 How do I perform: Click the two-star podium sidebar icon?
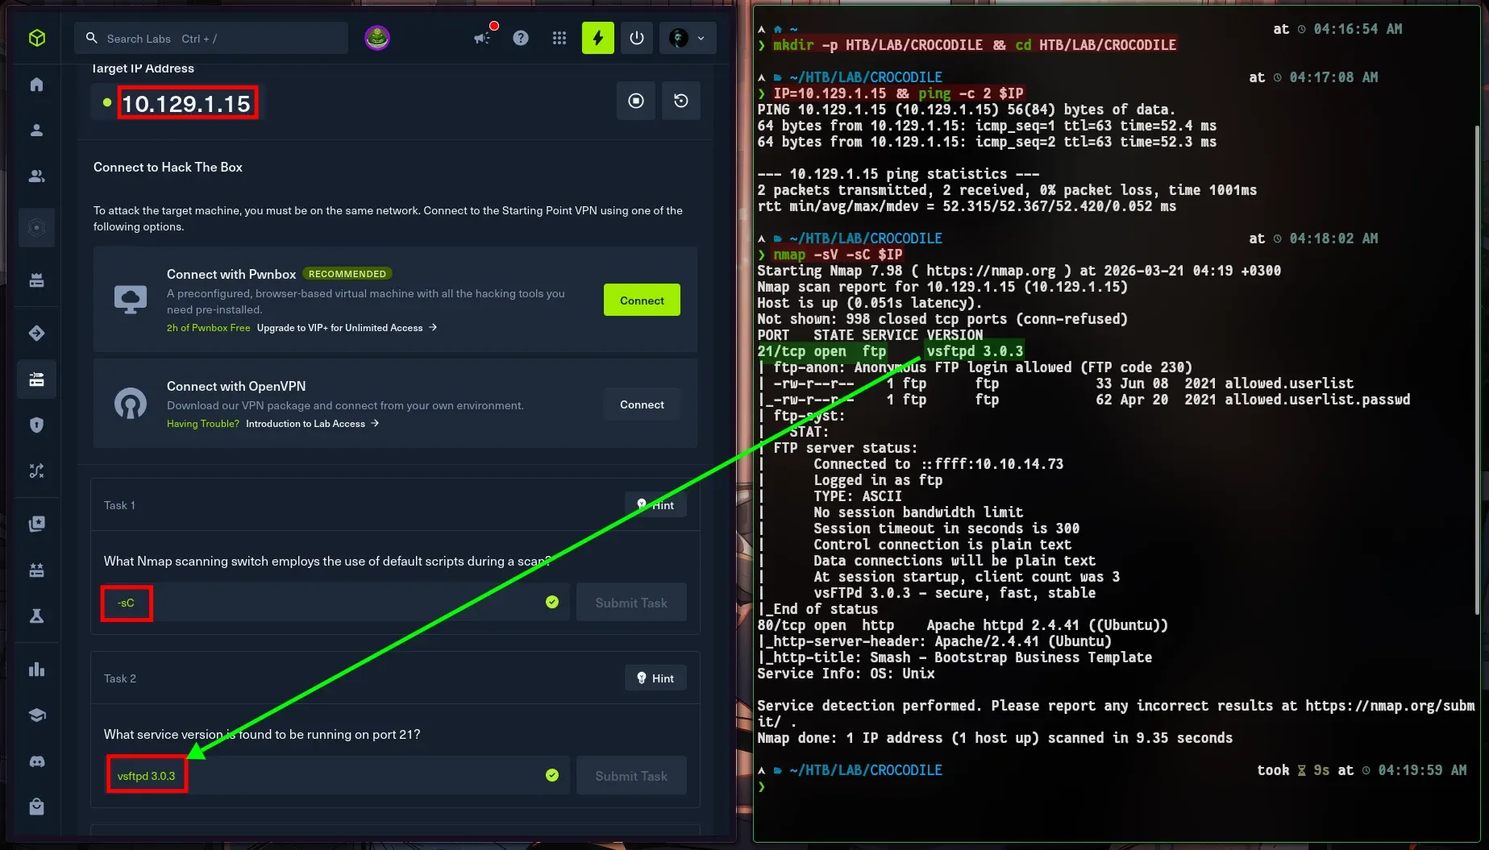(x=36, y=570)
